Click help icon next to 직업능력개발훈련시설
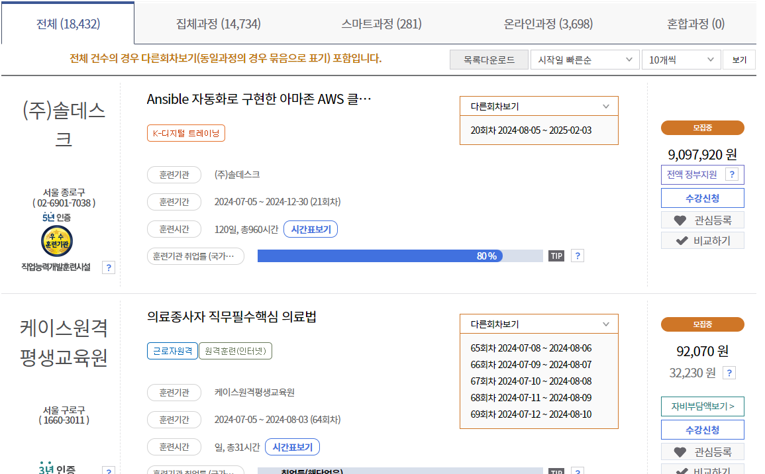This screenshot has width=765, height=474. tap(108, 267)
